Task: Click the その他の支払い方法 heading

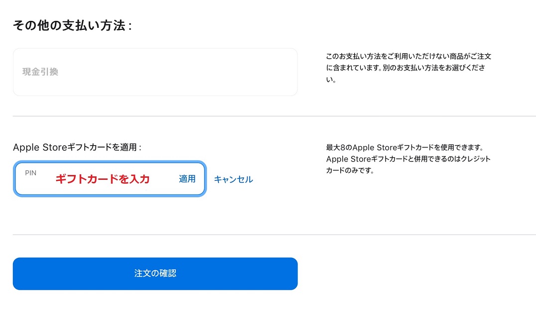Action: pos(72,25)
